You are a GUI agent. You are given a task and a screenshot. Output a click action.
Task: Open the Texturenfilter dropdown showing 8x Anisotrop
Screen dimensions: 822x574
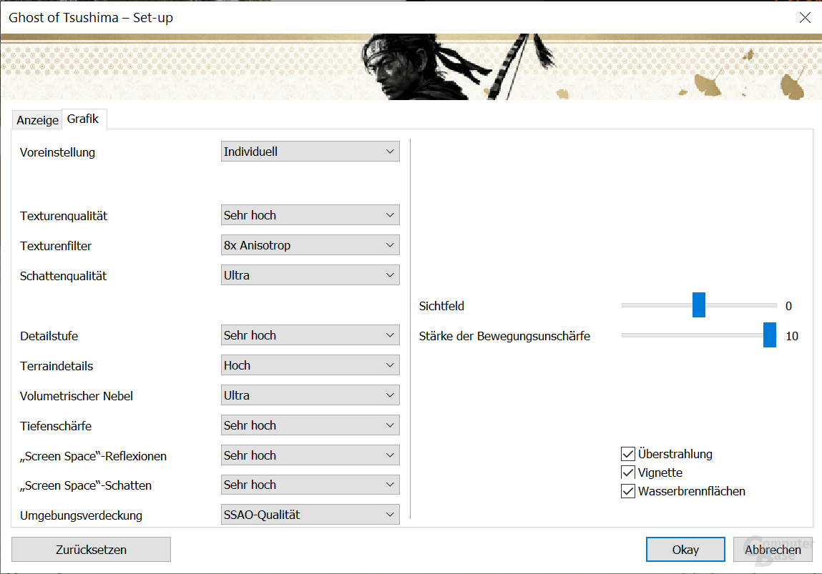pos(310,245)
